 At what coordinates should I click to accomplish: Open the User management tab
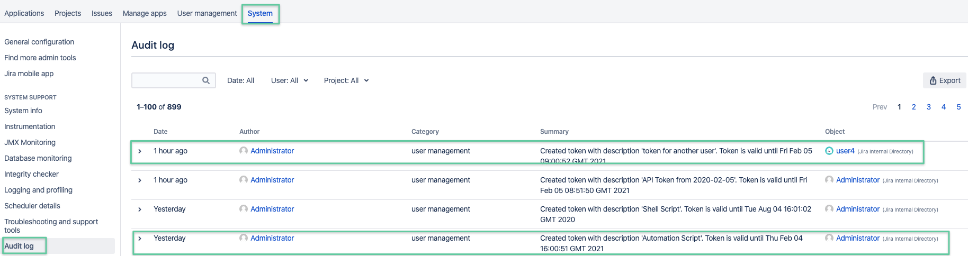[207, 13]
